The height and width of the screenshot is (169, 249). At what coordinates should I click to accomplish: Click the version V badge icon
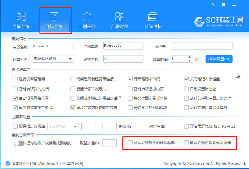(x=8, y=163)
